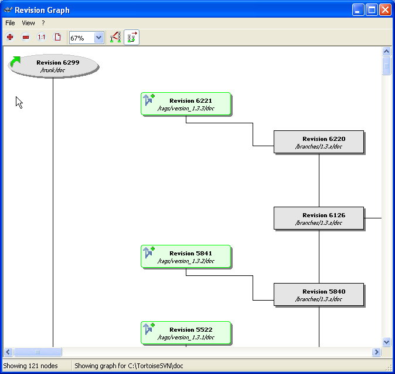Toggle the unified diff toolbar button
395x374 pixels.
pos(131,38)
